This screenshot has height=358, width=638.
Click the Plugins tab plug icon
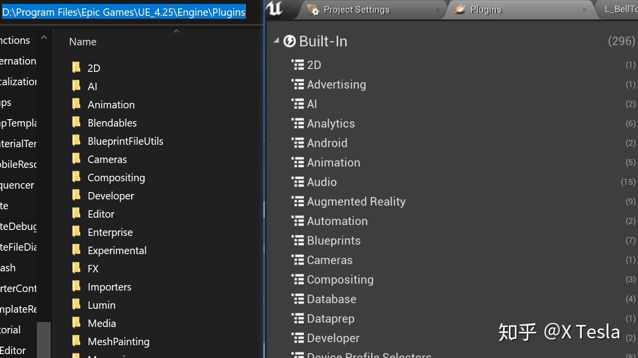point(459,10)
